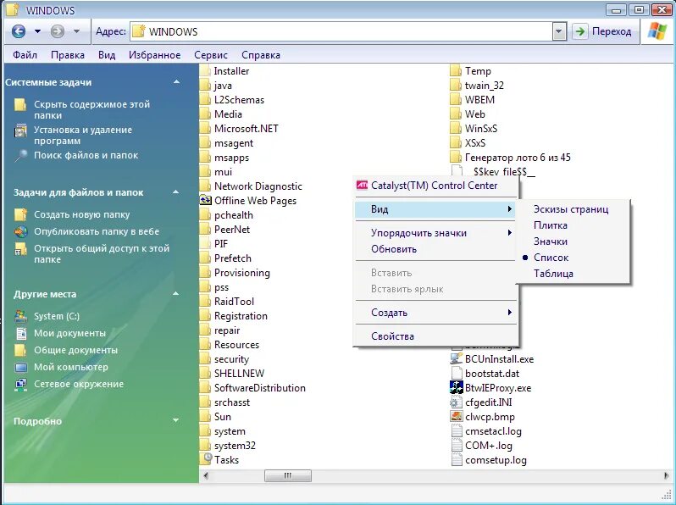The image size is (676, 505).
Task: Collapse the 'Задачи для файлов и папок' panel
Action: click(176, 191)
